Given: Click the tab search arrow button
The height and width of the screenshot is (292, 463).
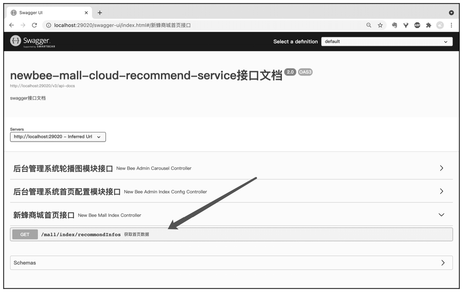Looking at the screenshot, I should pyautogui.click(x=451, y=13).
